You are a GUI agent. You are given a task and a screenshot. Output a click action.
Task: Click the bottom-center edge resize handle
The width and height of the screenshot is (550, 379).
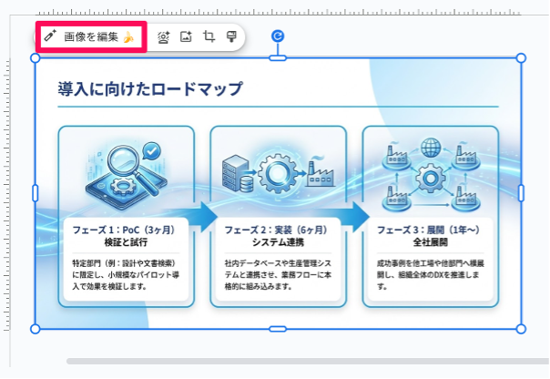click(x=279, y=328)
